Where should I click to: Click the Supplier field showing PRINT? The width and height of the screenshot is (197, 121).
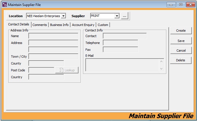(103, 16)
